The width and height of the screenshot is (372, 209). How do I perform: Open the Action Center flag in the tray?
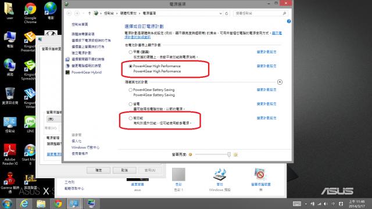[313, 204]
